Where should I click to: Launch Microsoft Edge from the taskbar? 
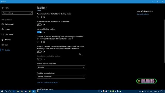click(x=14, y=91)
